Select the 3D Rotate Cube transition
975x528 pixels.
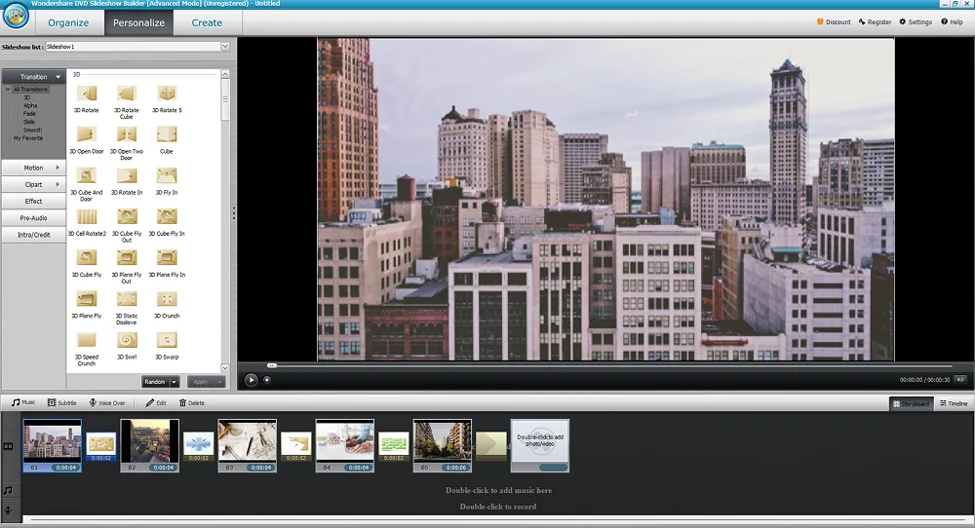[127, 94]
